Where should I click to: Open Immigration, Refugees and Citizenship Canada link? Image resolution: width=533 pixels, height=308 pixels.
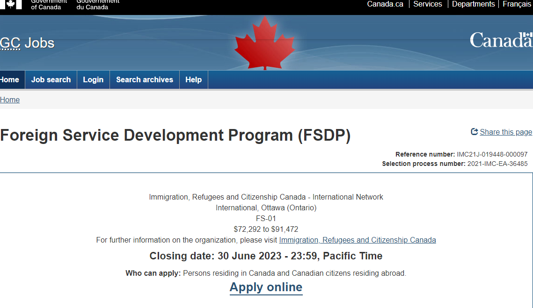tap(357, 240)
